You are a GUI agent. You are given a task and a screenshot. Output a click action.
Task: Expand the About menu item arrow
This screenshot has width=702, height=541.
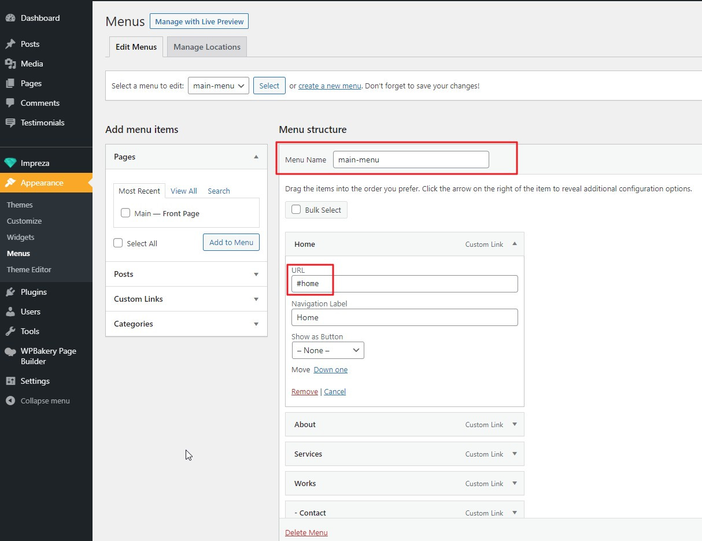pos(515,424)
